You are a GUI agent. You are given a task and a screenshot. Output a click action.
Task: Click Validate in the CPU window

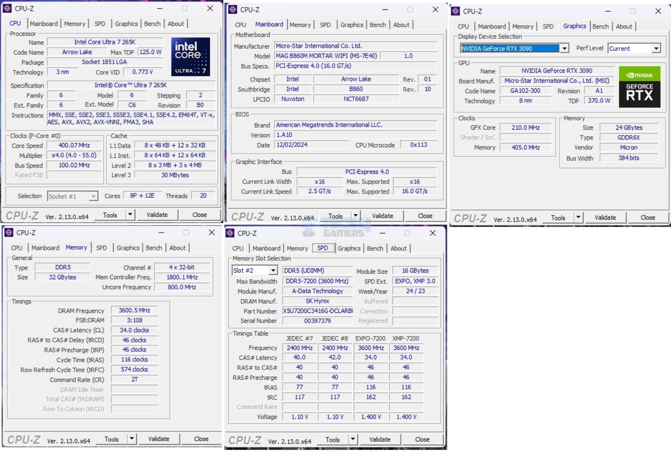click(x=157, y=215)
